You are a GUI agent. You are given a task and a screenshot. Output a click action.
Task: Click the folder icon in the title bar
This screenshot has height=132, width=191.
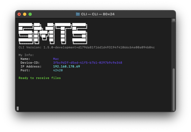tap(78, 14)
